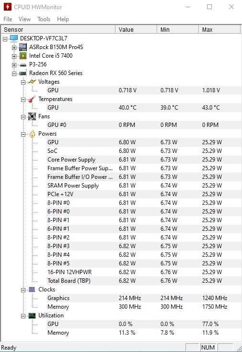Click the Utilization graph icon
Screen dimensions: 242x352
pos(32,315)
